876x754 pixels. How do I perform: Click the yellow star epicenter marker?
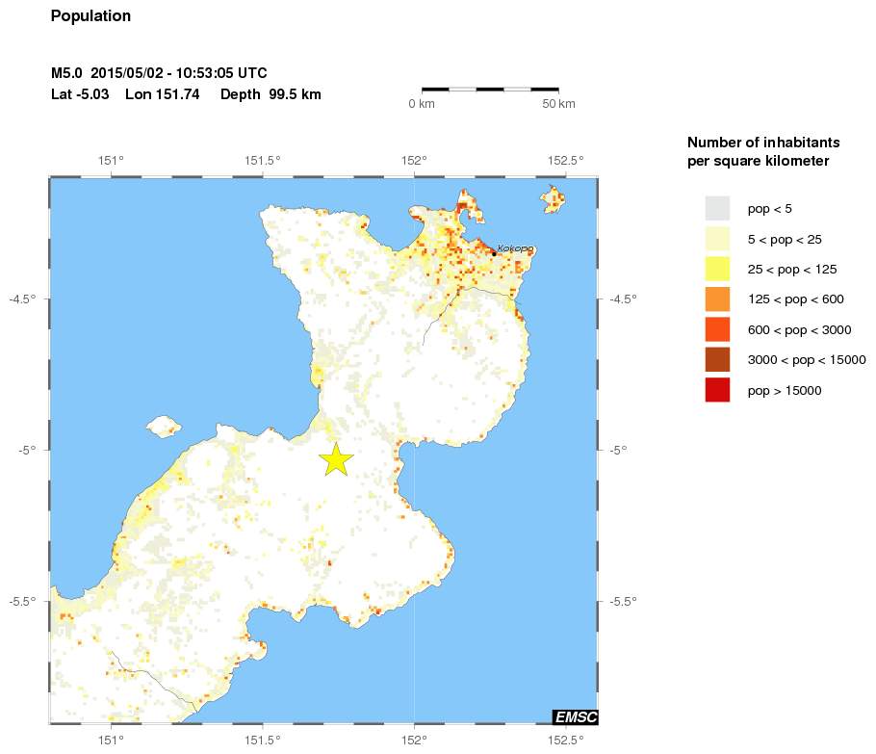pyautogui.click(x=336, y=460)
